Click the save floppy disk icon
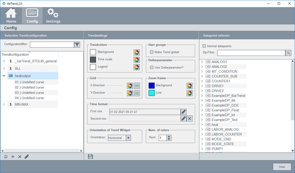The height and width of the screenshot is (173, 295). point(91,157)
